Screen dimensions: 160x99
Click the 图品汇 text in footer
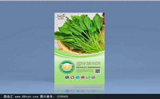pyautogui.click(x=8, y=96)
